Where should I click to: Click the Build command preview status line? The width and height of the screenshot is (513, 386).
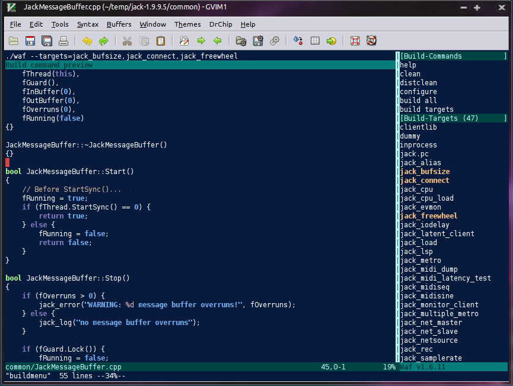[x=200, y=65]
